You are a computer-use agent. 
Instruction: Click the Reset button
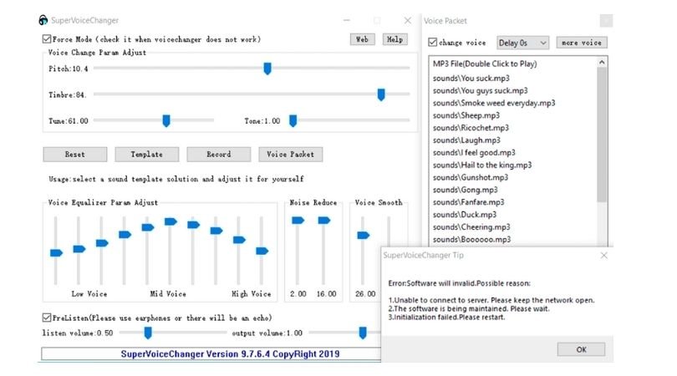coord(75,155)
